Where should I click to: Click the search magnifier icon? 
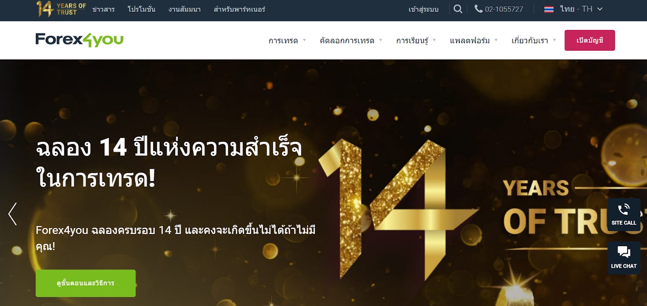click(x=458, y=9)
